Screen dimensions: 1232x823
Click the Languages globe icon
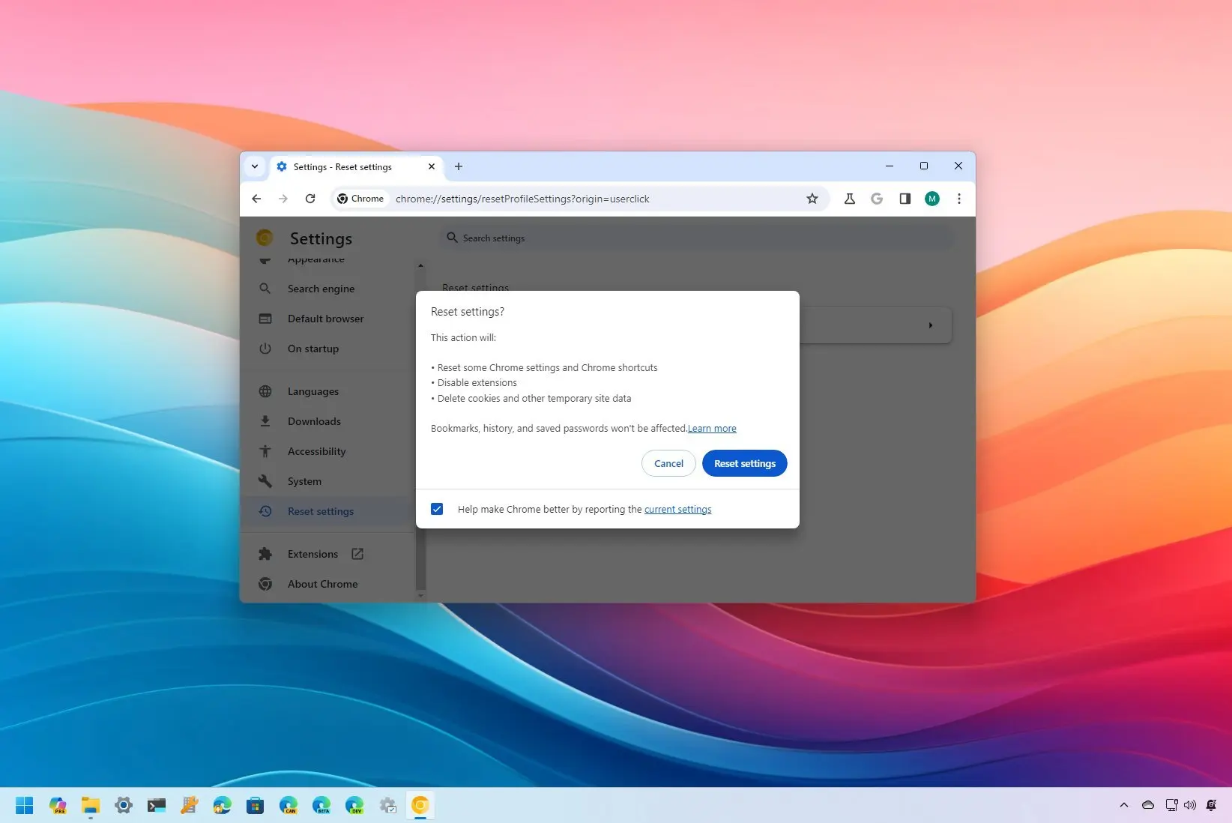pos(265,391)
